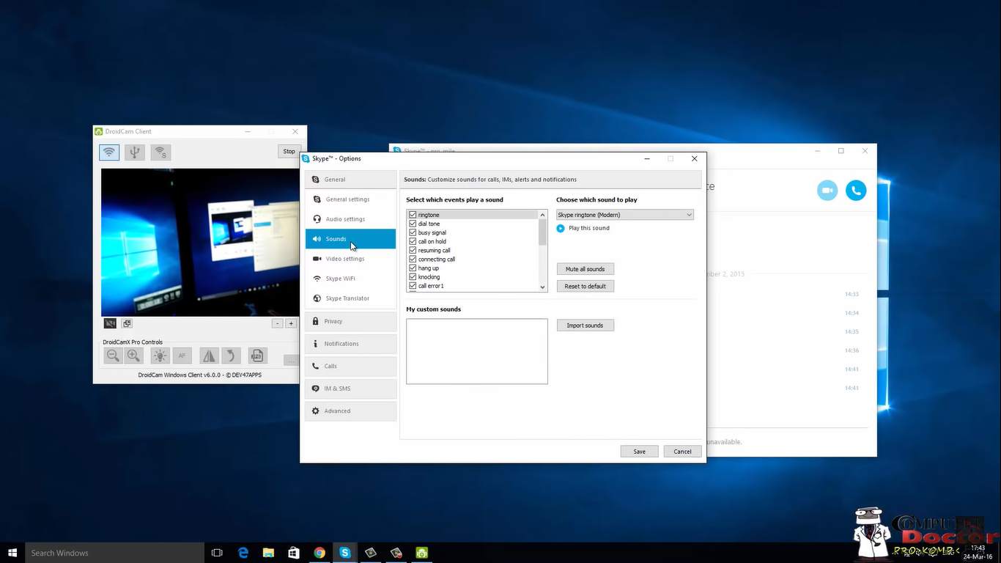The image size is (1001, 563).
Task: Click the DroidCamX autofocus AF button
Action: pos(182,356)
